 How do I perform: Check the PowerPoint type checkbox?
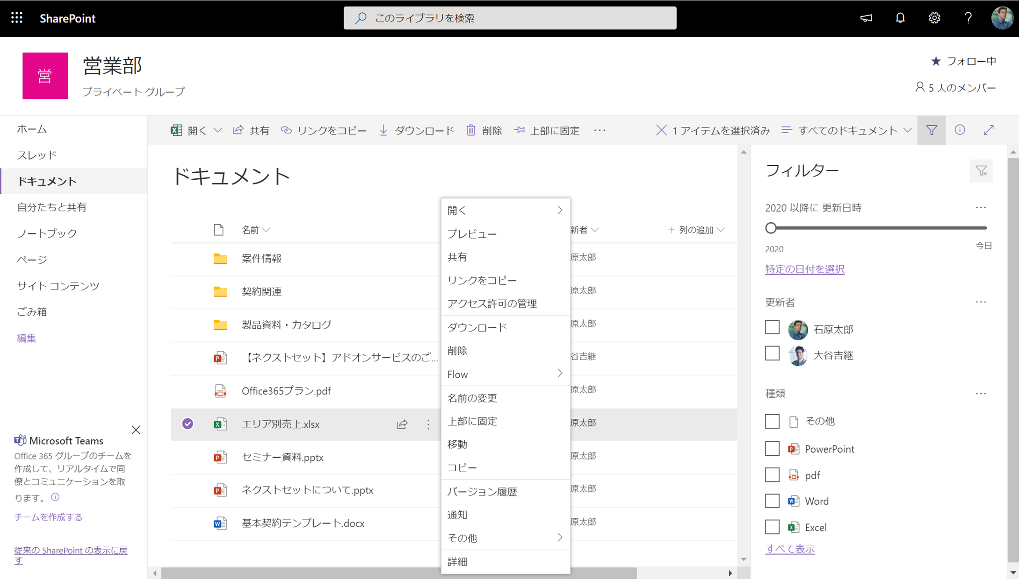pos(773,449)
